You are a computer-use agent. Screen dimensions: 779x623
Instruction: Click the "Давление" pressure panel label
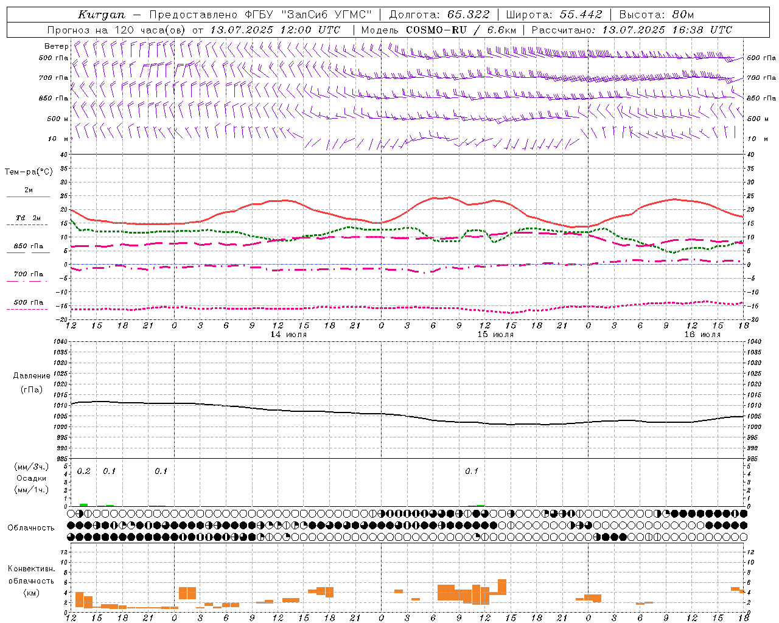coord(30,376)
